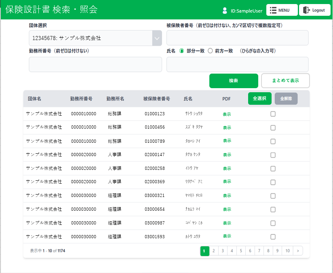Go to pagination page 8

click(268, 251)
